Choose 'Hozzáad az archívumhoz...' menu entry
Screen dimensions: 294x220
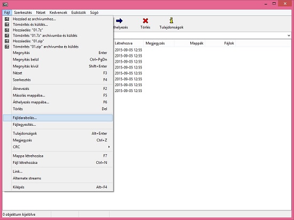(58, 19)
